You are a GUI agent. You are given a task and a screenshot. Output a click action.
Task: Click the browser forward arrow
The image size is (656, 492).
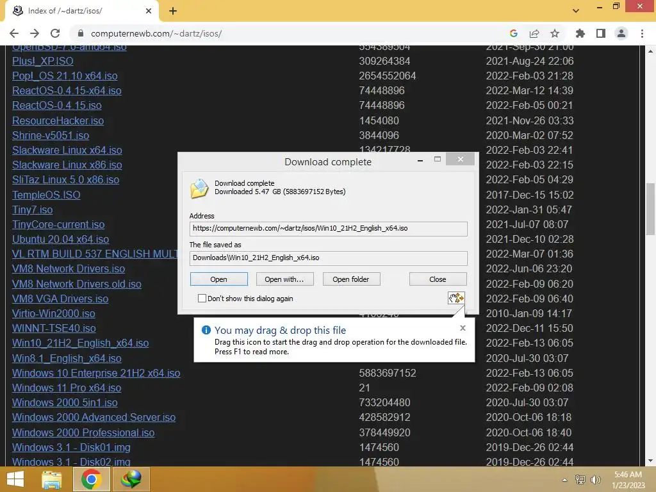point(35,33)
